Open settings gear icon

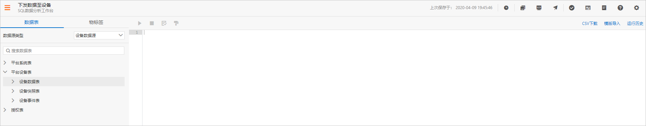(637, 8)
